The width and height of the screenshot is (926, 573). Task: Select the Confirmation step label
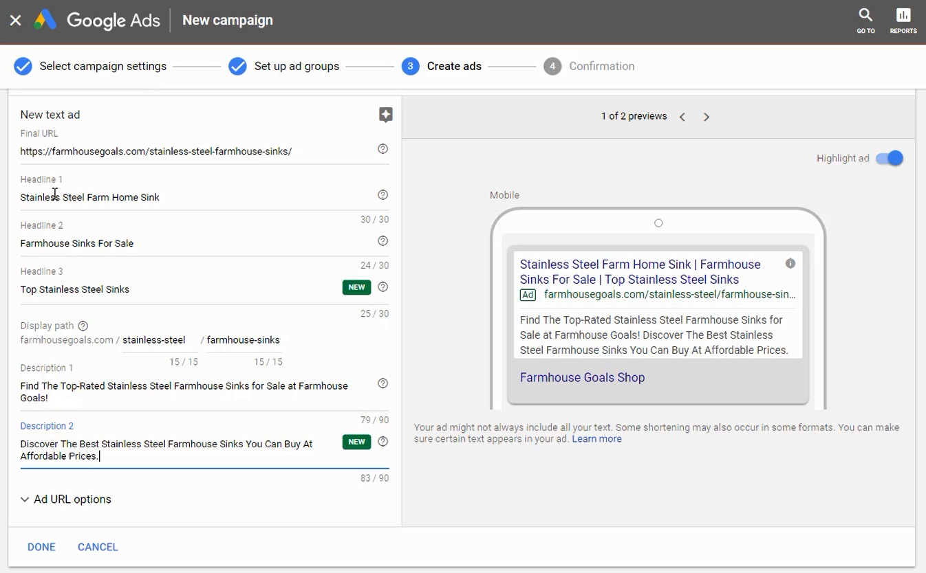click(x=602, y=67)
